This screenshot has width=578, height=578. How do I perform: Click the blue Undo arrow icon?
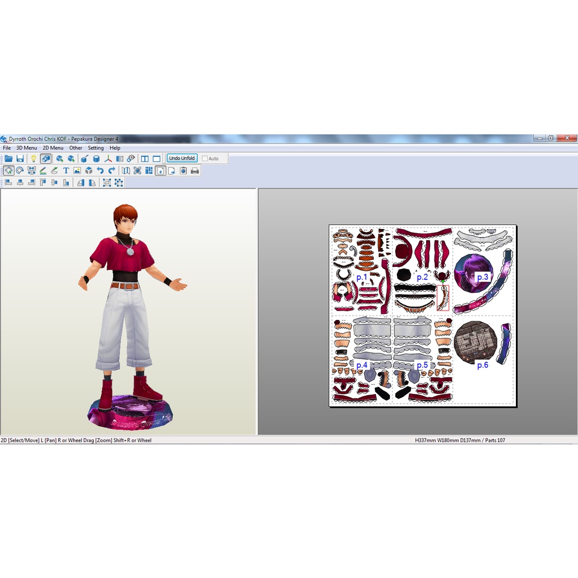click(100, 170)
